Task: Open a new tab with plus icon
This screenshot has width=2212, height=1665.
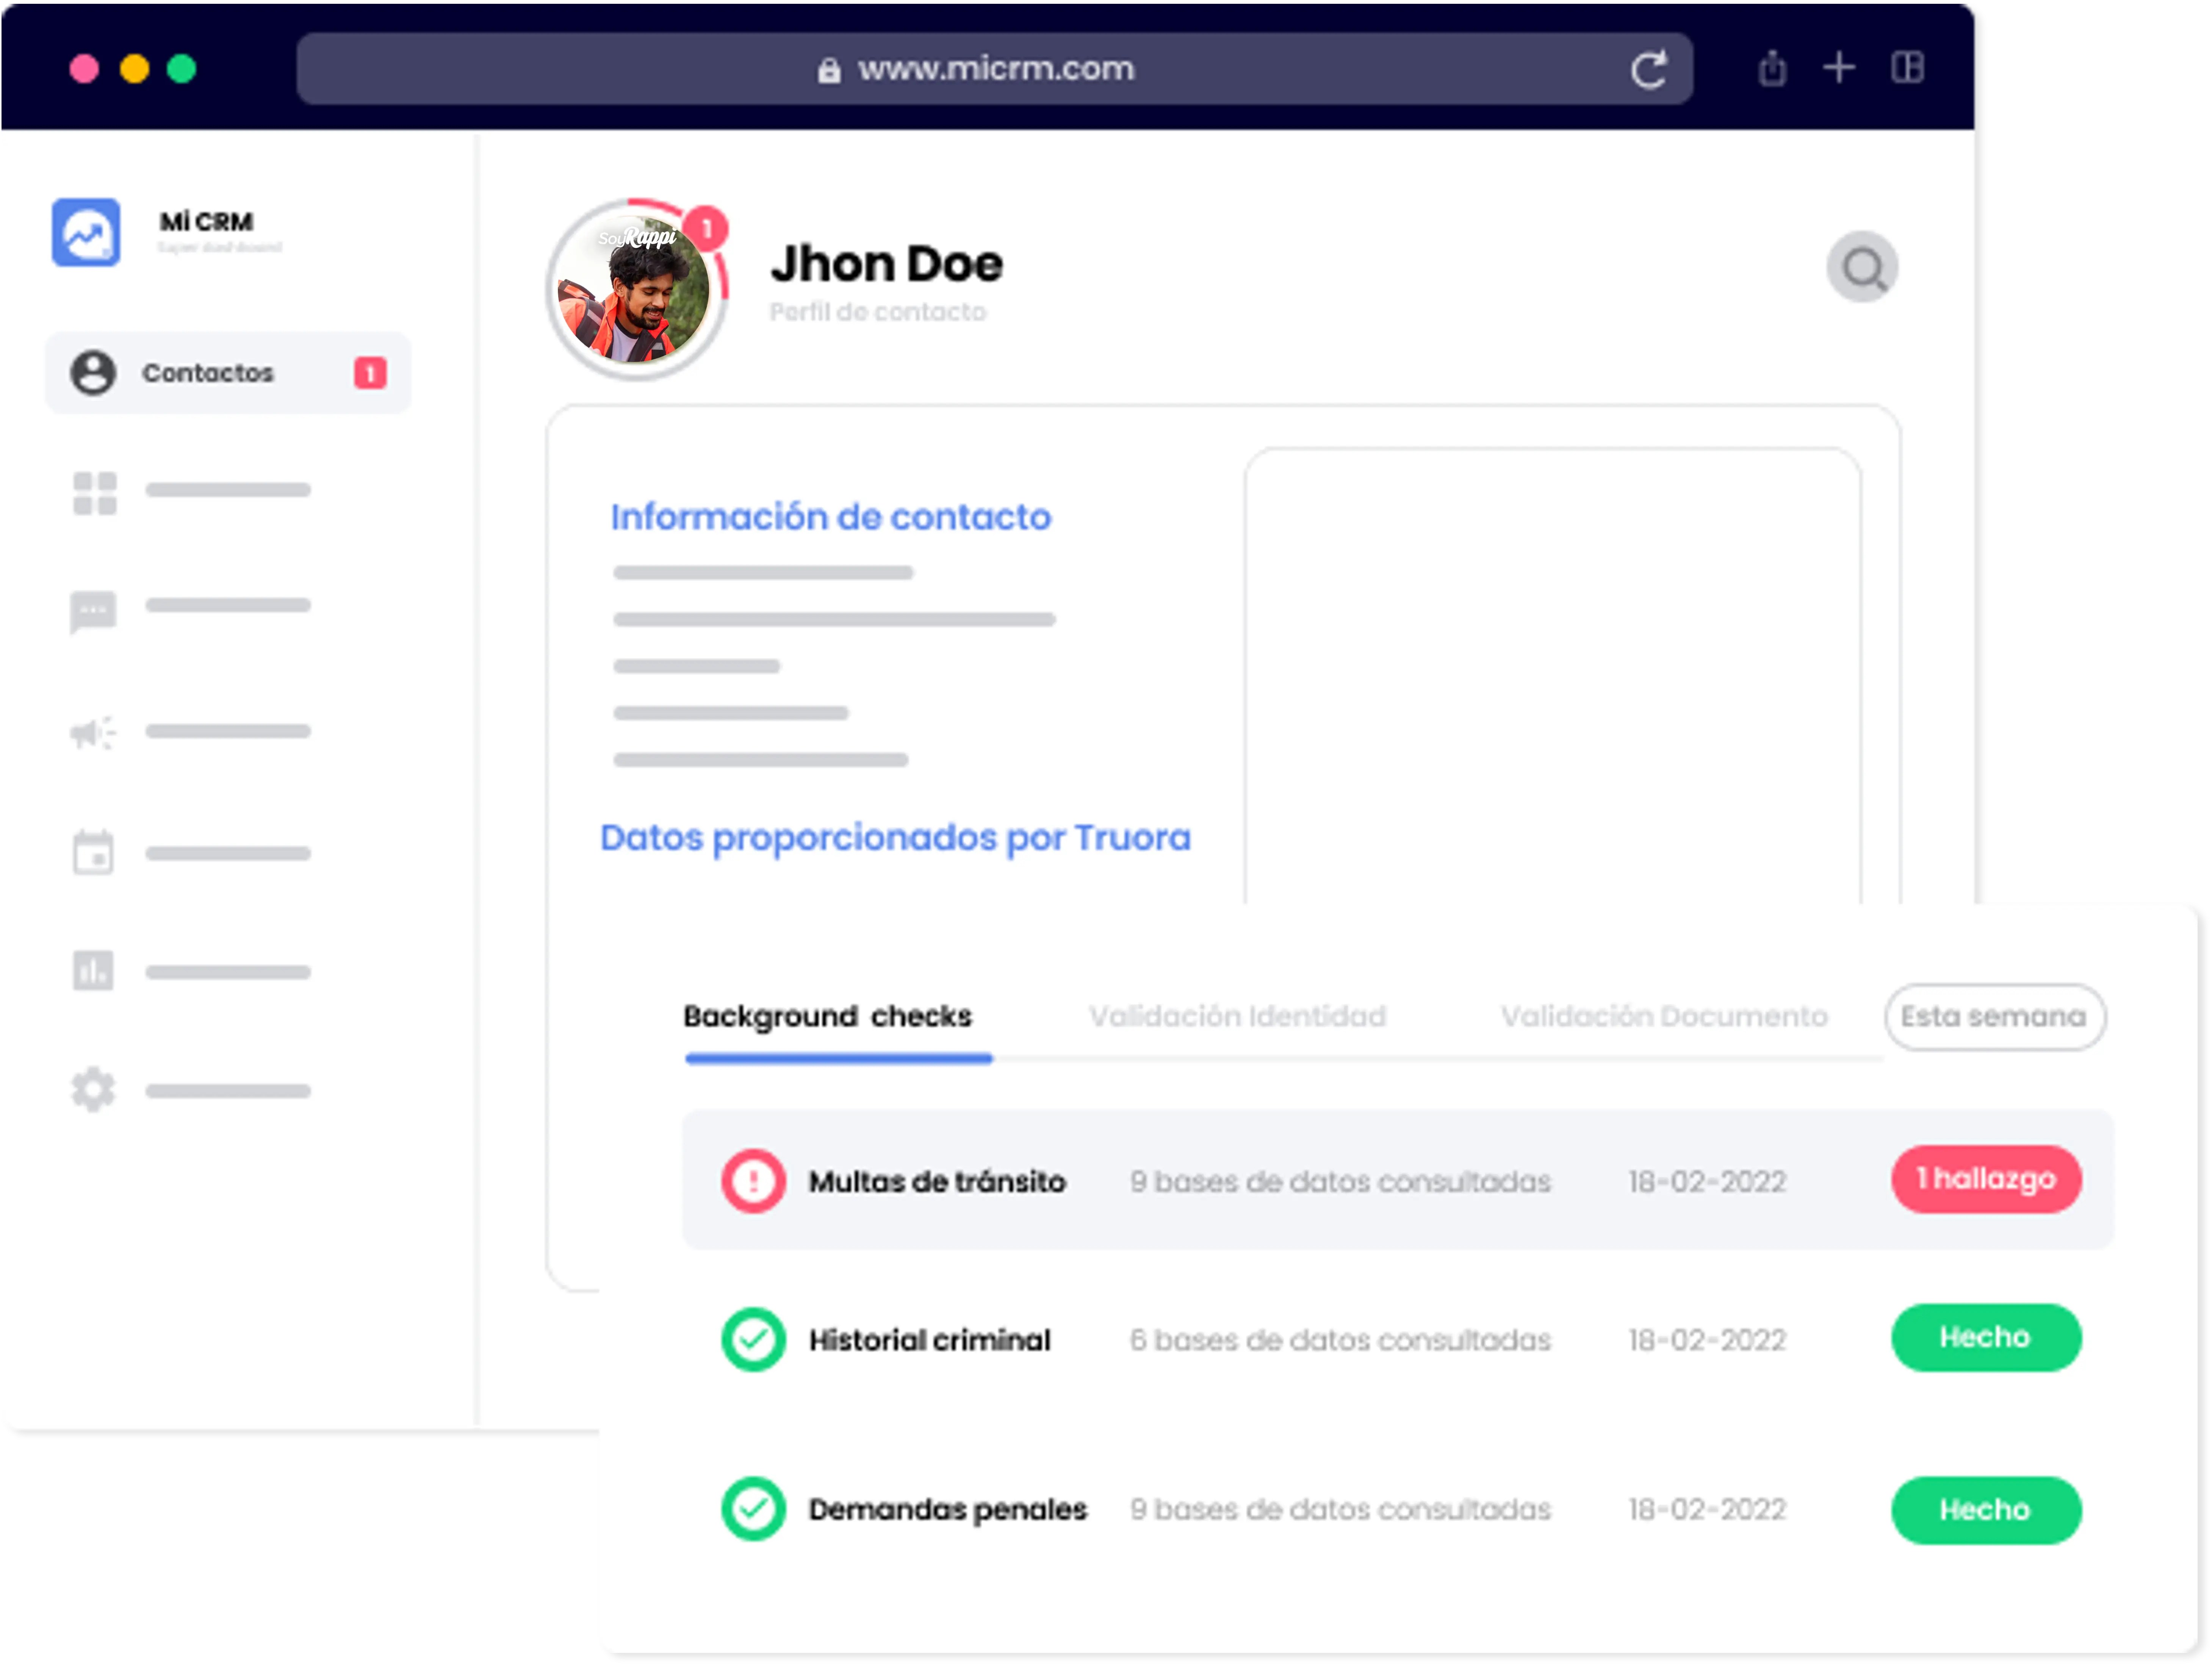Action: pos(1839,68)
